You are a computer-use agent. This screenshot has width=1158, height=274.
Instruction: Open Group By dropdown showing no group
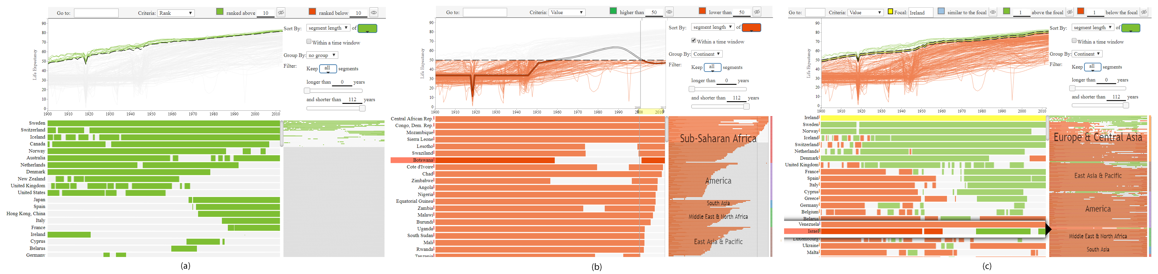click(x=322, y=55)
